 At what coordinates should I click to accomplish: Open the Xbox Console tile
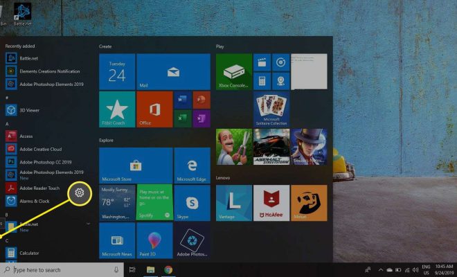point(234,72)
